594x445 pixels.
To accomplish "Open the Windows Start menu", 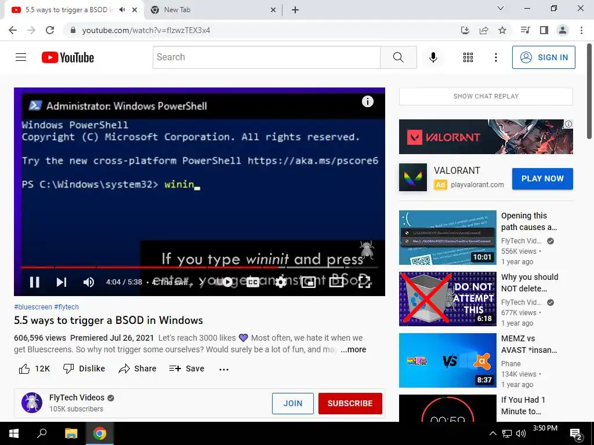I will coord(14,433).
